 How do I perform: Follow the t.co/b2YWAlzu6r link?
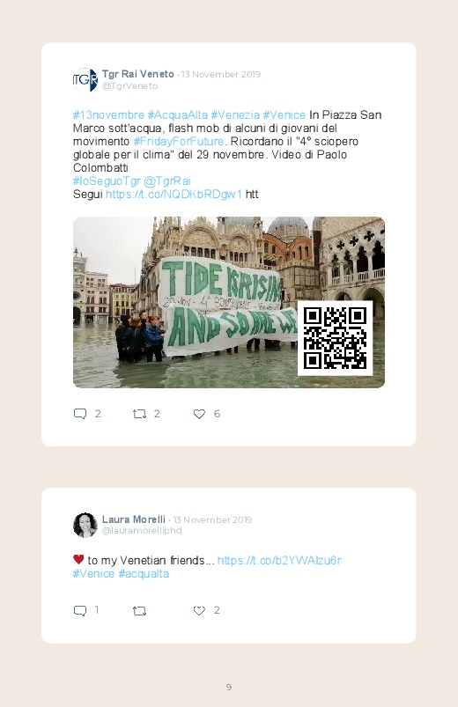coord(279,561)
